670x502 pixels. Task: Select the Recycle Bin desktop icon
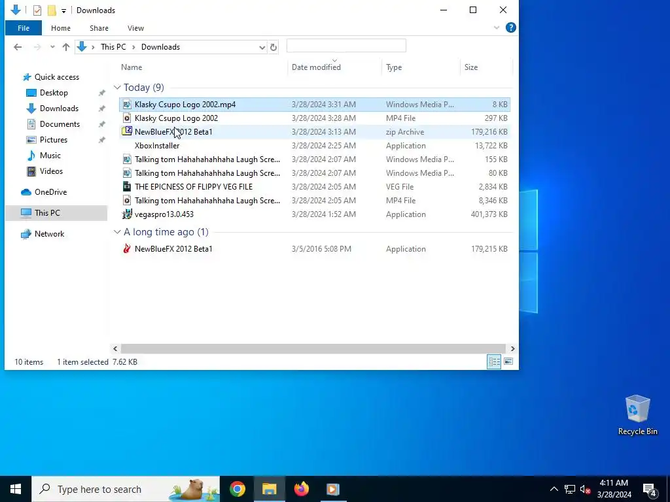pyautogui.click(x=637, y=415)
